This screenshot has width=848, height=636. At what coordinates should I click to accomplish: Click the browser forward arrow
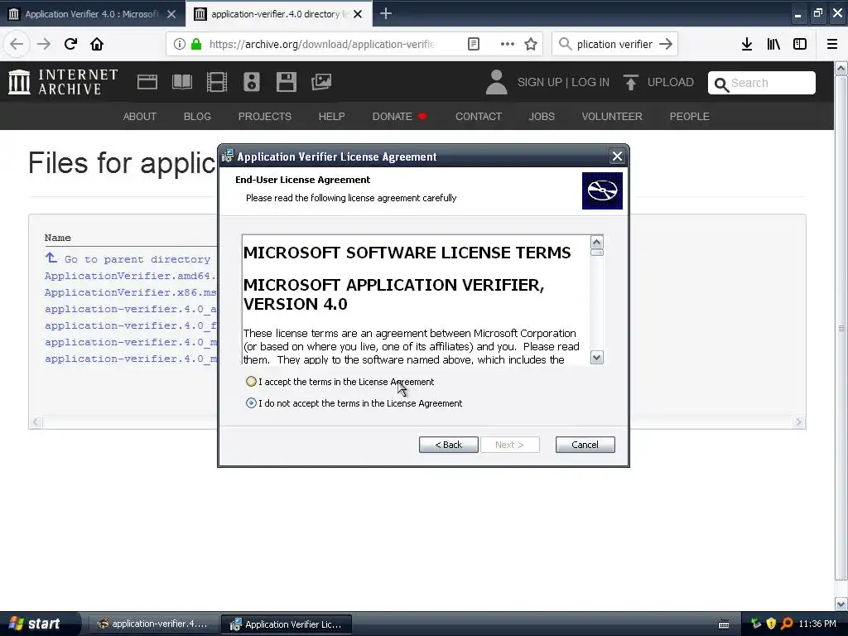[44, 44]
